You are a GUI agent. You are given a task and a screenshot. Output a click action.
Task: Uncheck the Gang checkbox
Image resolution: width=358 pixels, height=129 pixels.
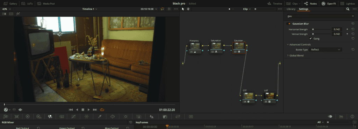(x=310, y=39)
